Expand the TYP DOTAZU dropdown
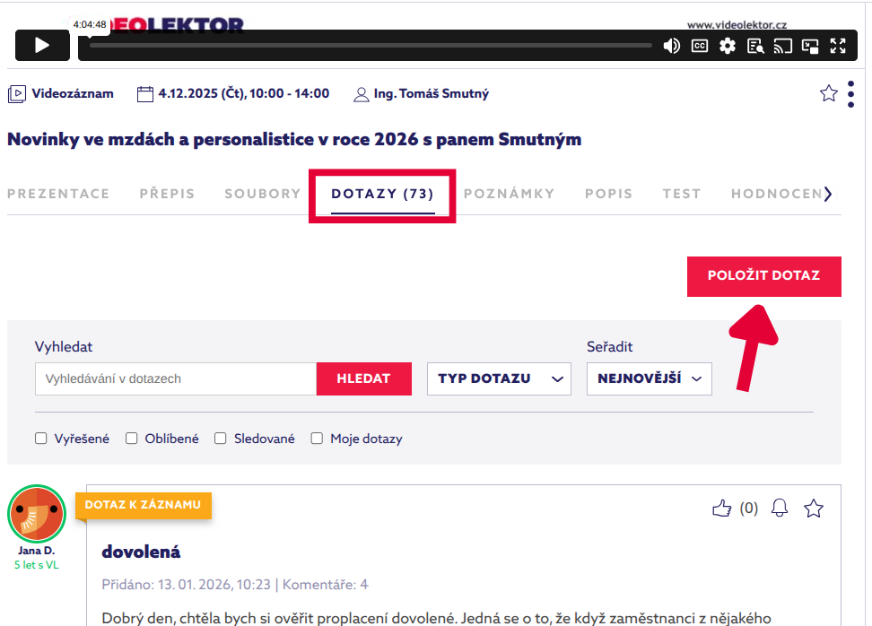 pos(499,378)
